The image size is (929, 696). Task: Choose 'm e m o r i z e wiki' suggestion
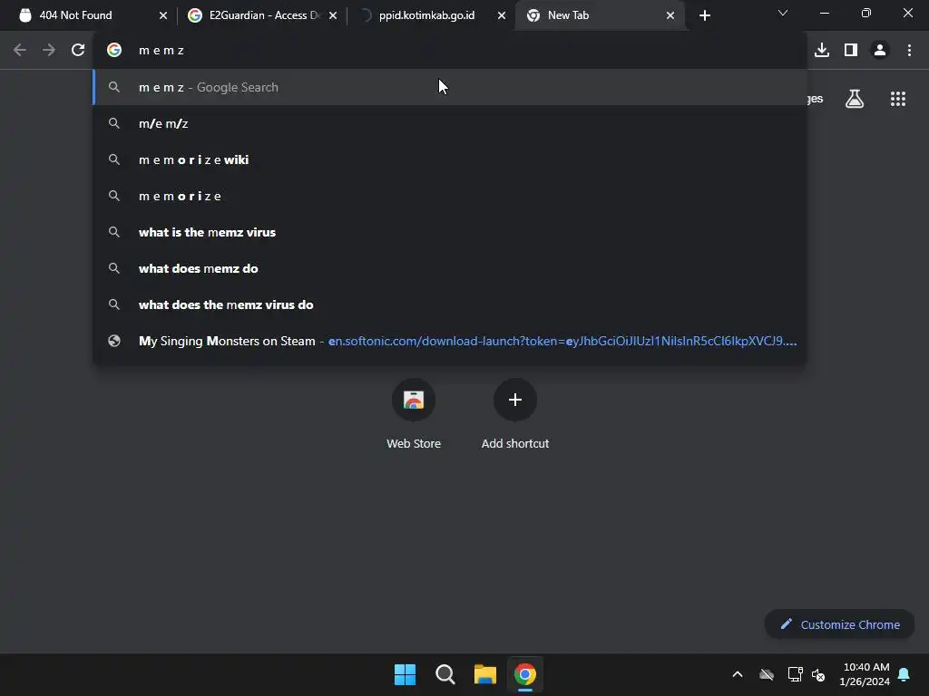click(x=450, y=159)
